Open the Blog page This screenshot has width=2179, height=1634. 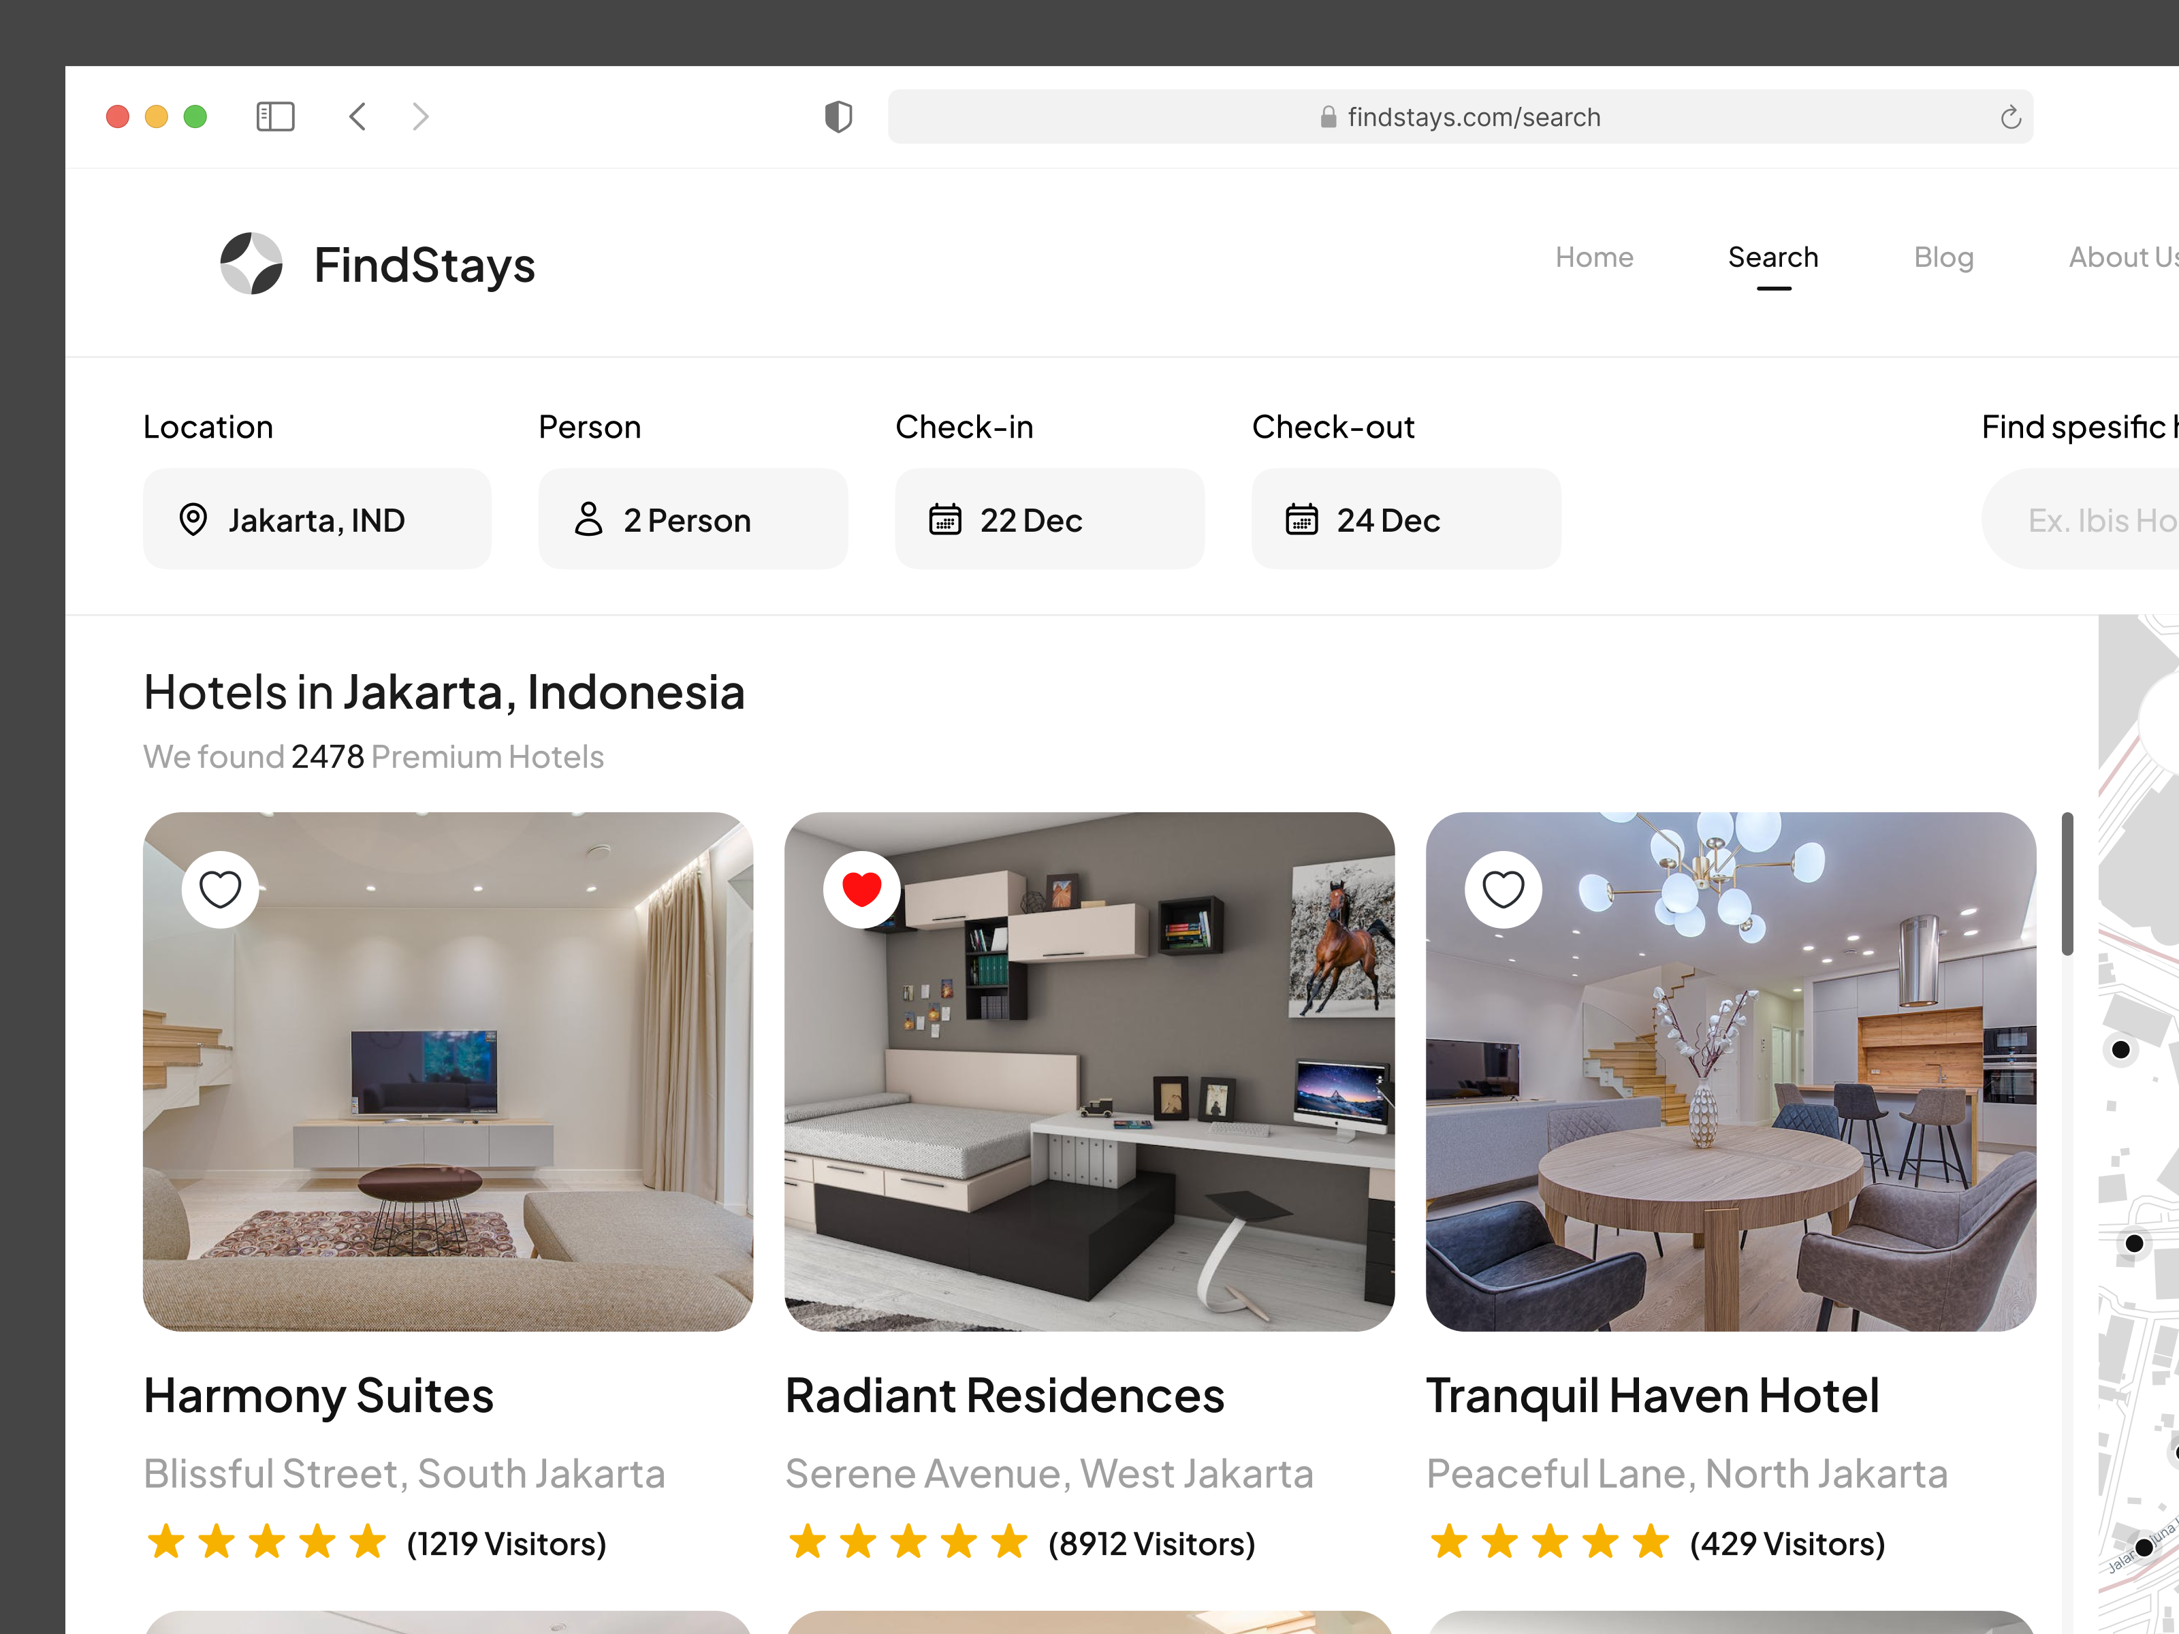click(x=1943, y=257)
